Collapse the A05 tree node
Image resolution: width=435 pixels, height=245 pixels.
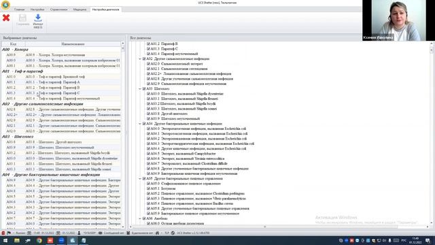pyautogui.click(x=140, y=178)
